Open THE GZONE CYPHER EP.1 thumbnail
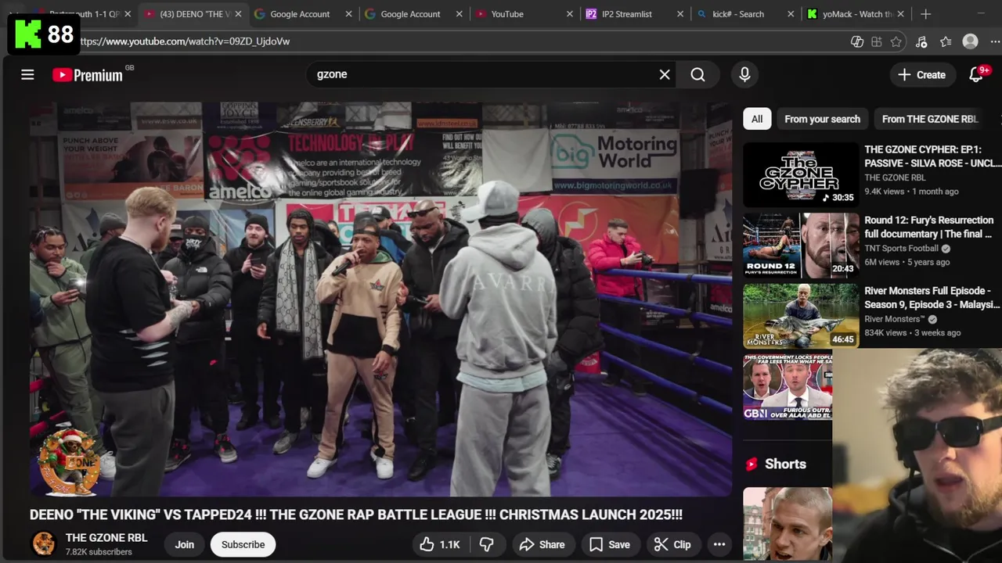The image size is (1002, 563). click(x=801, y=174)
